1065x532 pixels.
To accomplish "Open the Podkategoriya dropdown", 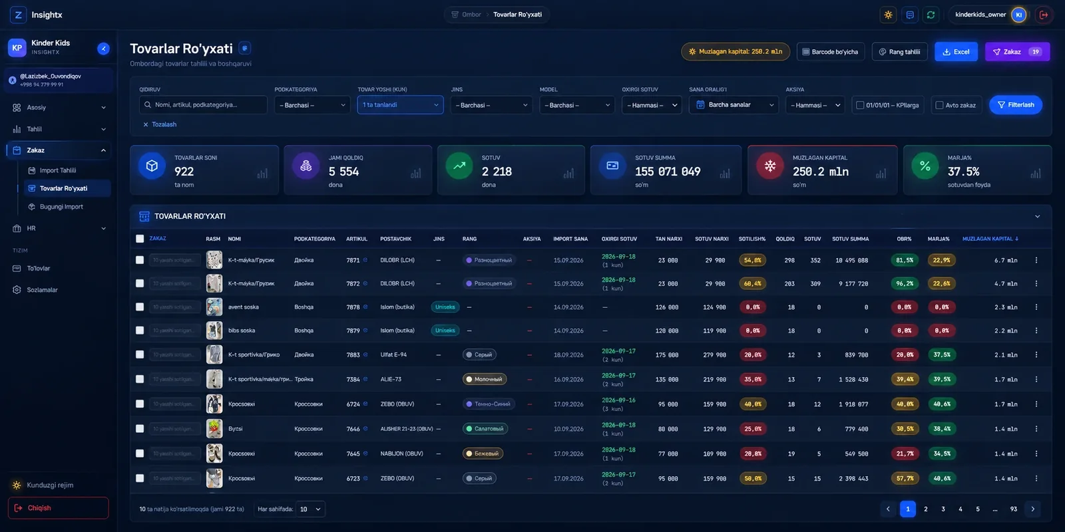I will coord(312,105).
